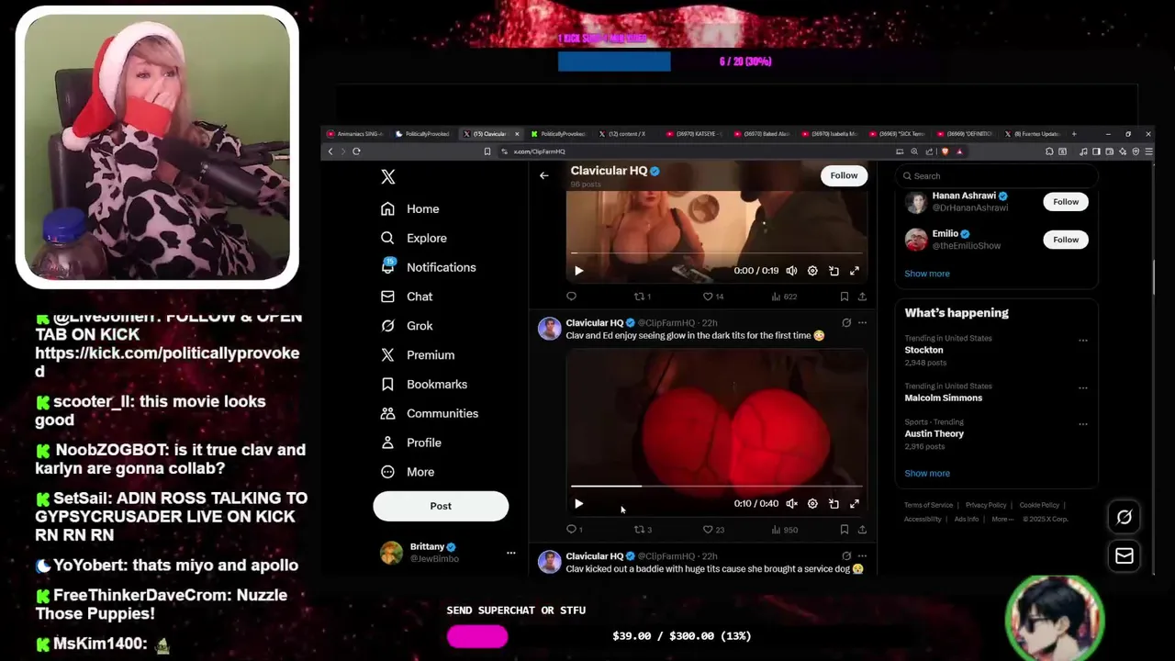This screenshot has width=1175, height=661.
Task: Enter fullscreen on the 0:40 video
Action: pos(855,504)
